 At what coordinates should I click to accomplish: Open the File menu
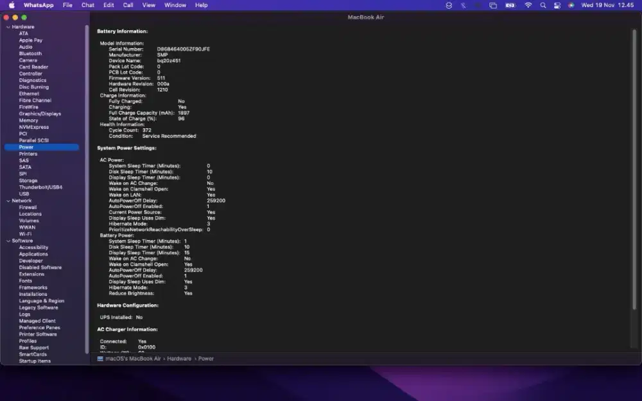67,5
